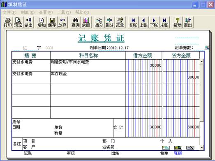Open the 文件 menu
The width and height of the screenshot is (215, 161).
click(9, 12)
